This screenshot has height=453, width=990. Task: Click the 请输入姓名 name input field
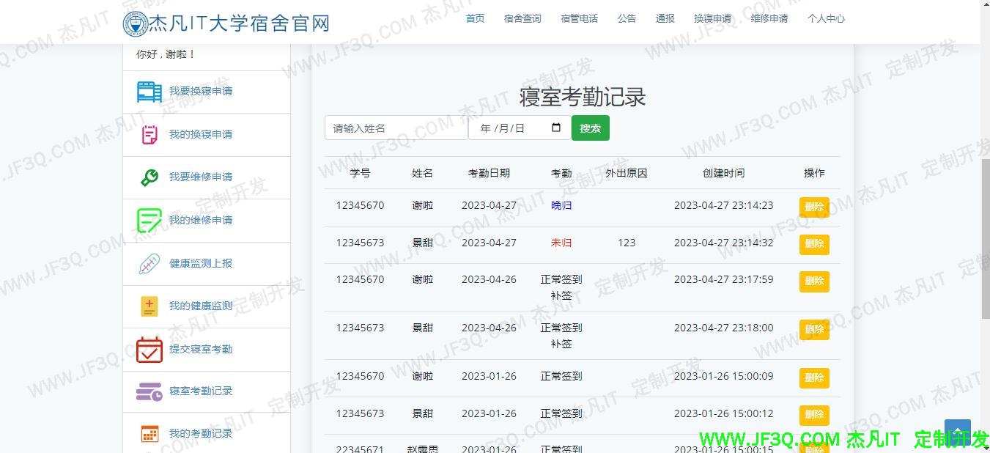tap(396, 128)
